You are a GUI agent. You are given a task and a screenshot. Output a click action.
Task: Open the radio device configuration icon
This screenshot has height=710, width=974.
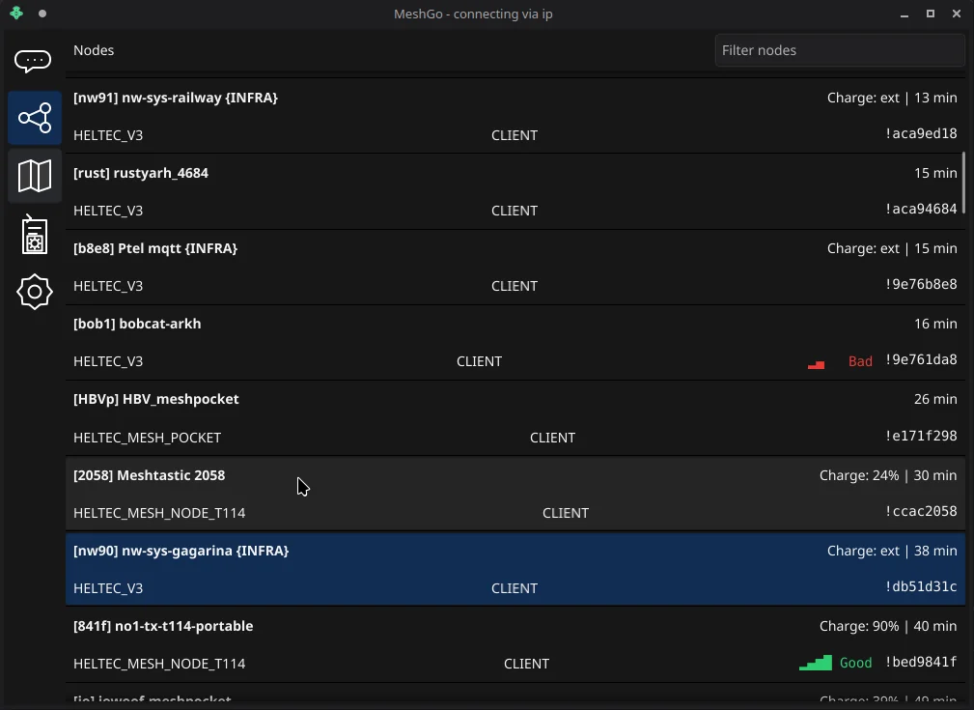click(35, 235)
